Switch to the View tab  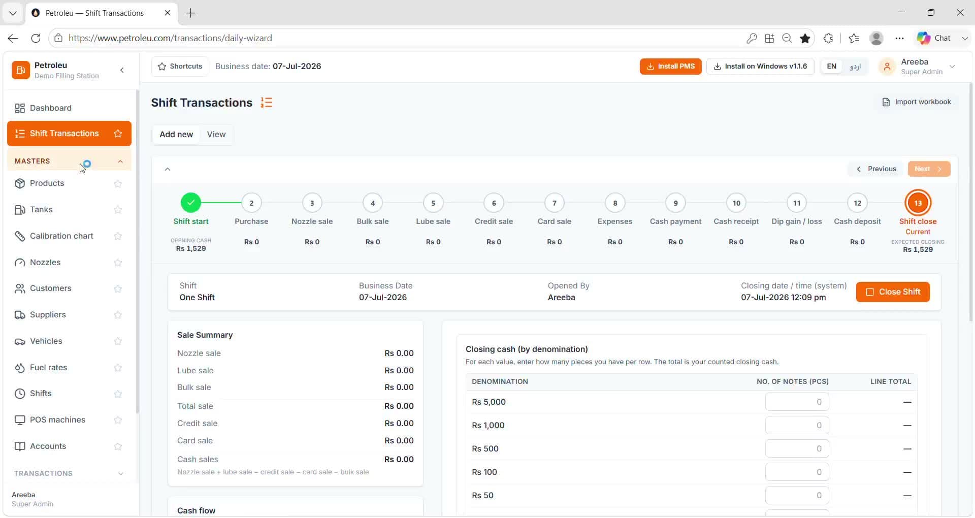[x=216, y=135]
